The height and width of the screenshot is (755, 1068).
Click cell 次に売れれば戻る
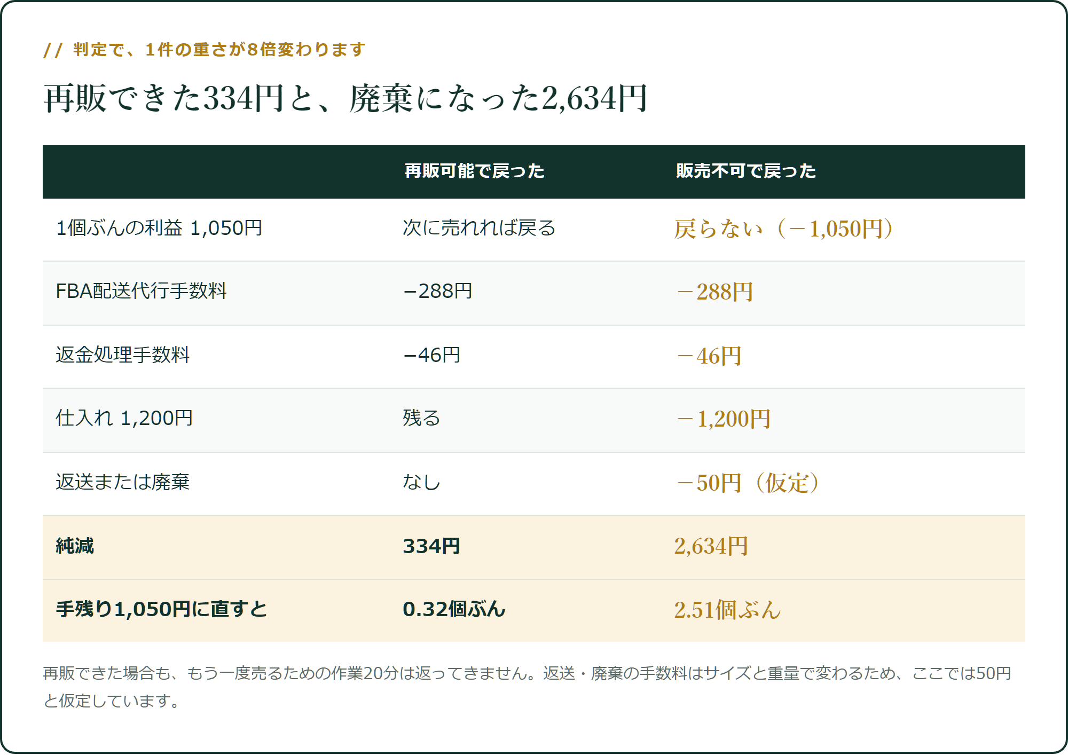point(479,228)
